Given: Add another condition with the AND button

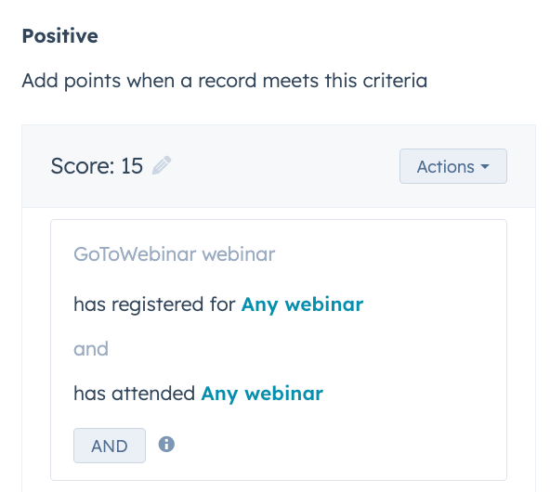Looking at the screenshot, I should (110, 446).
